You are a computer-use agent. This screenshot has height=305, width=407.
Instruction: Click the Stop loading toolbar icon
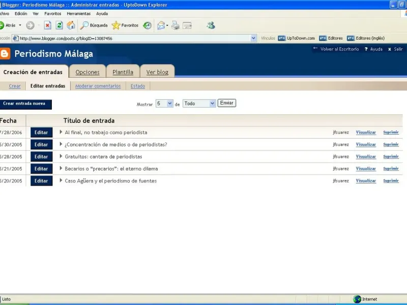coord(47,25)
